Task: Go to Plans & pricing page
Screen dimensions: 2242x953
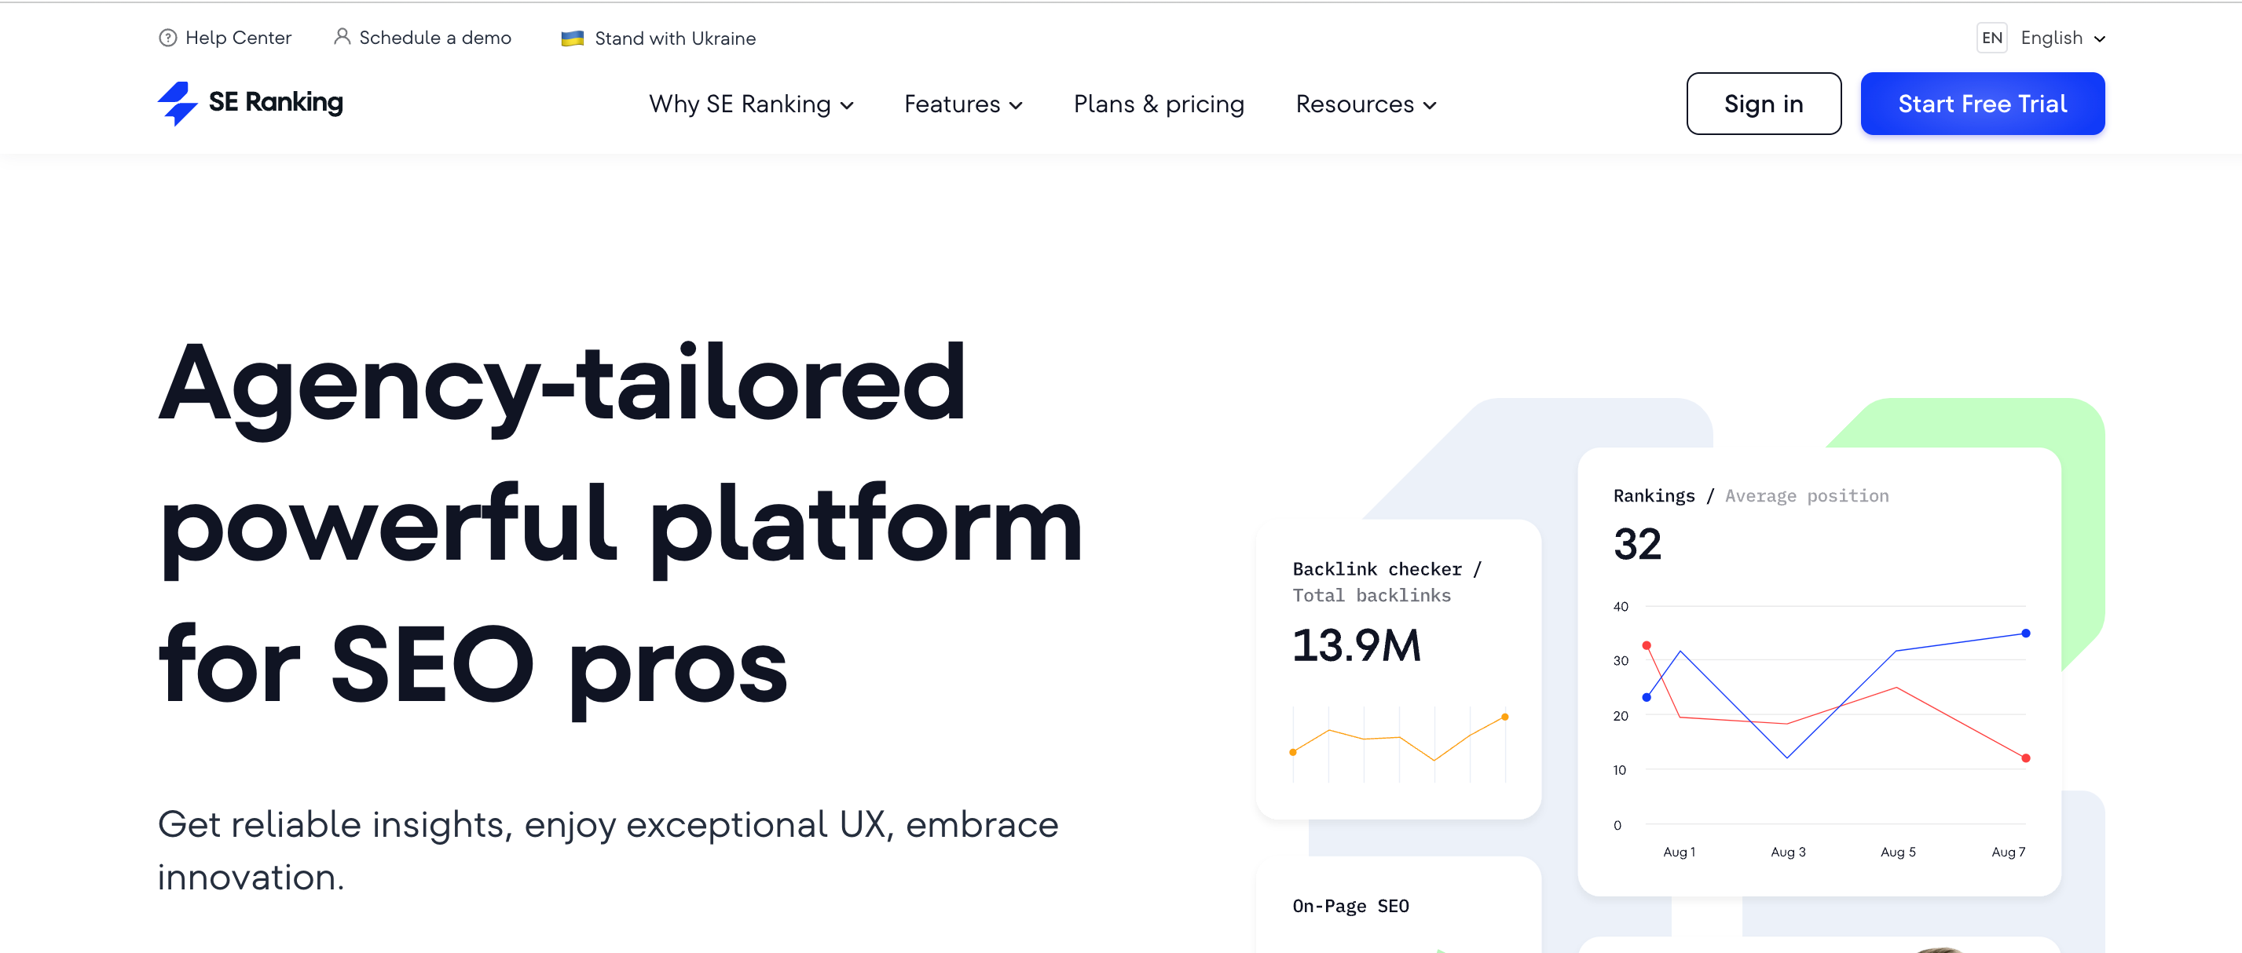Action: click(1159, 104)
